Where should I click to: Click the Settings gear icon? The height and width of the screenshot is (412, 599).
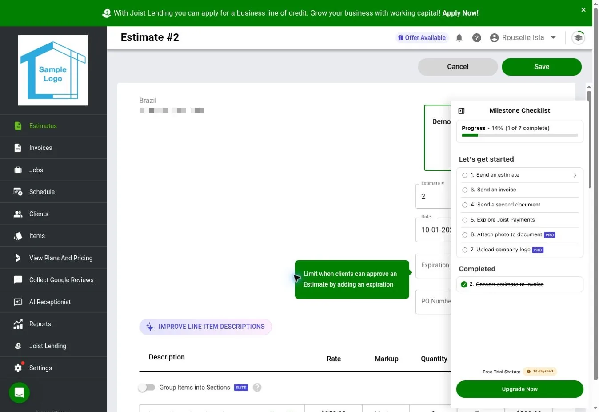pos(18,368)
